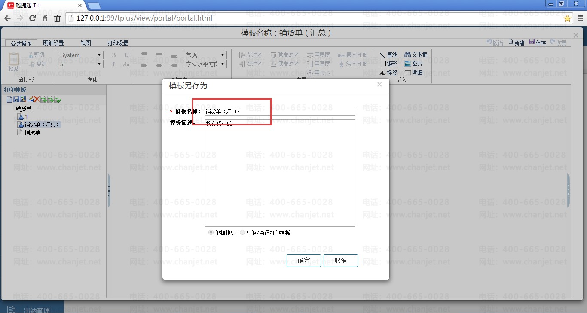Click the browser reload icon
Image resolution: width=587 pixels, height=313 pixels.
point(32,18)
